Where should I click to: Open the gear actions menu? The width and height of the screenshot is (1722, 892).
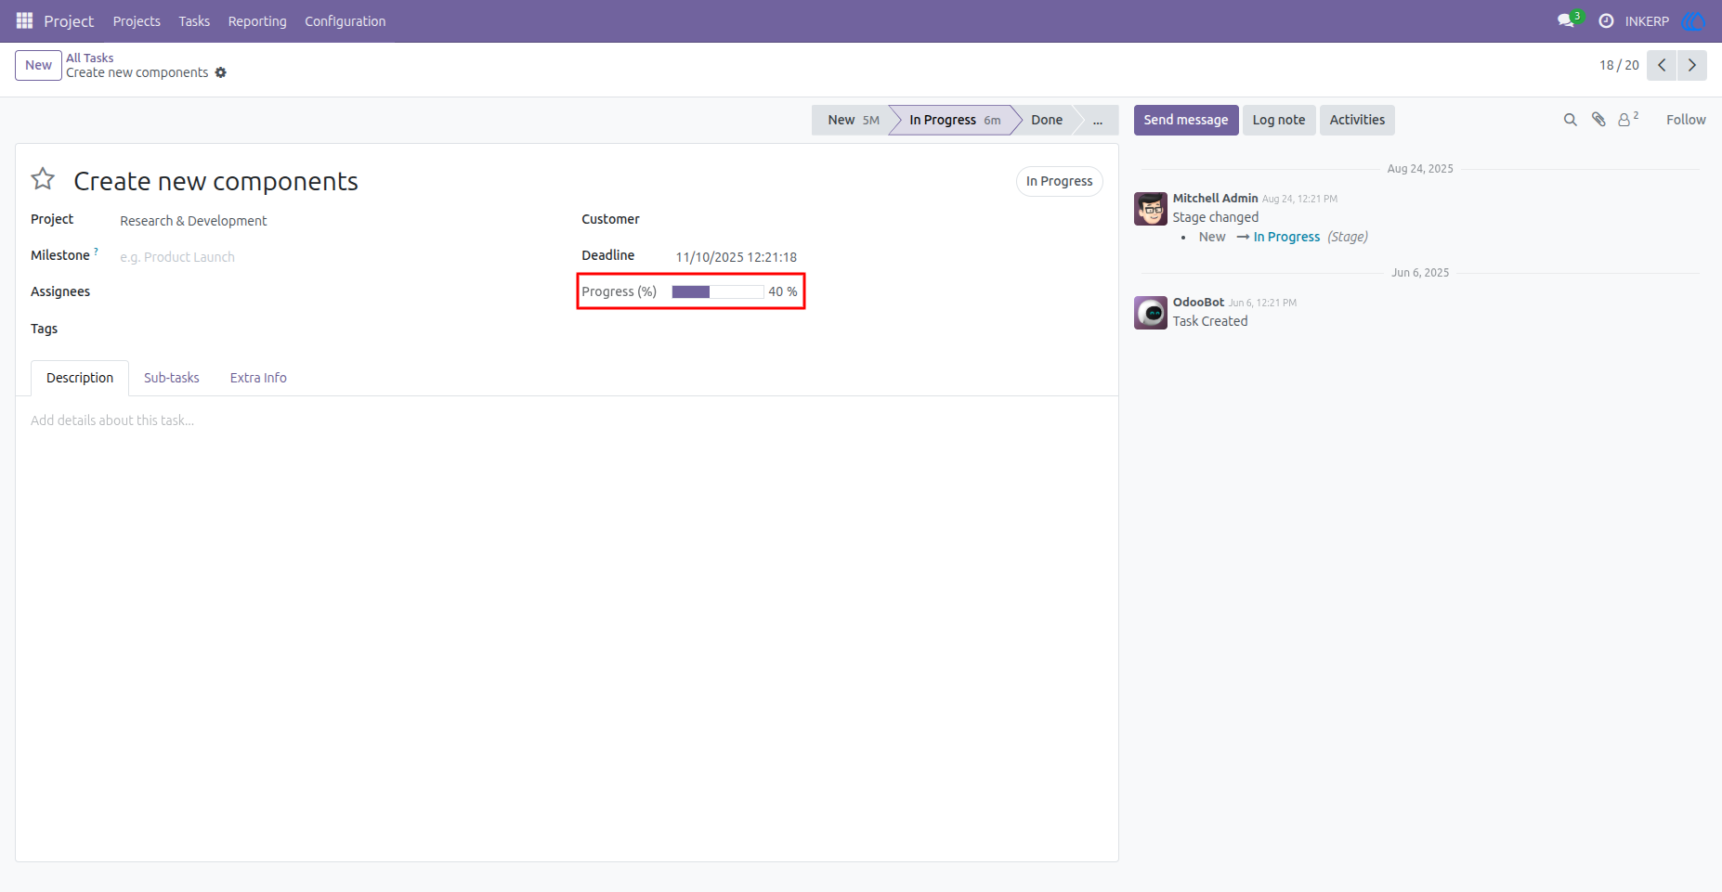(x=221, y=72)
